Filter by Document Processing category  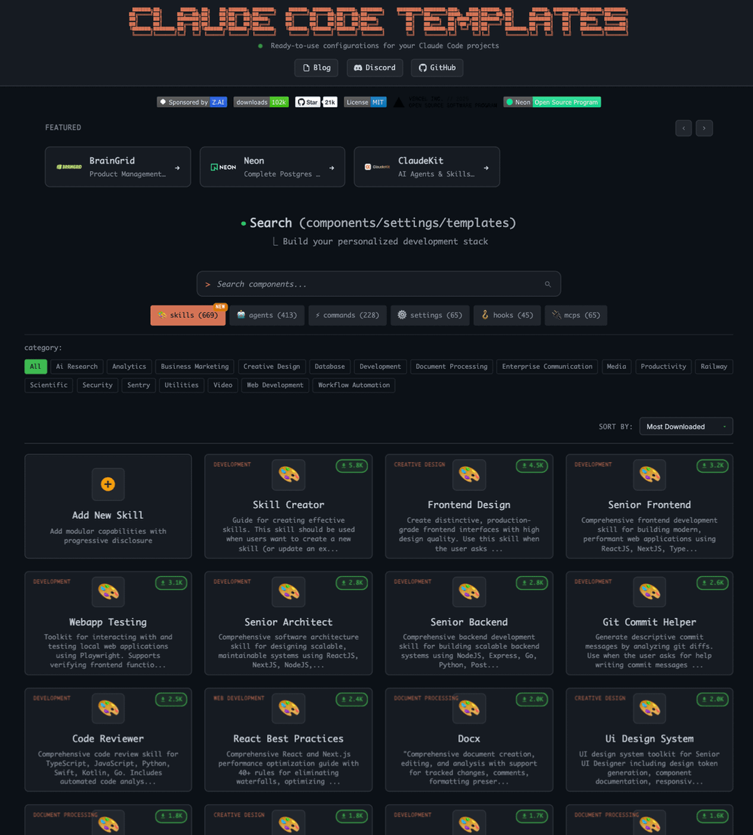pyautogui.click(x=452, y=366)
